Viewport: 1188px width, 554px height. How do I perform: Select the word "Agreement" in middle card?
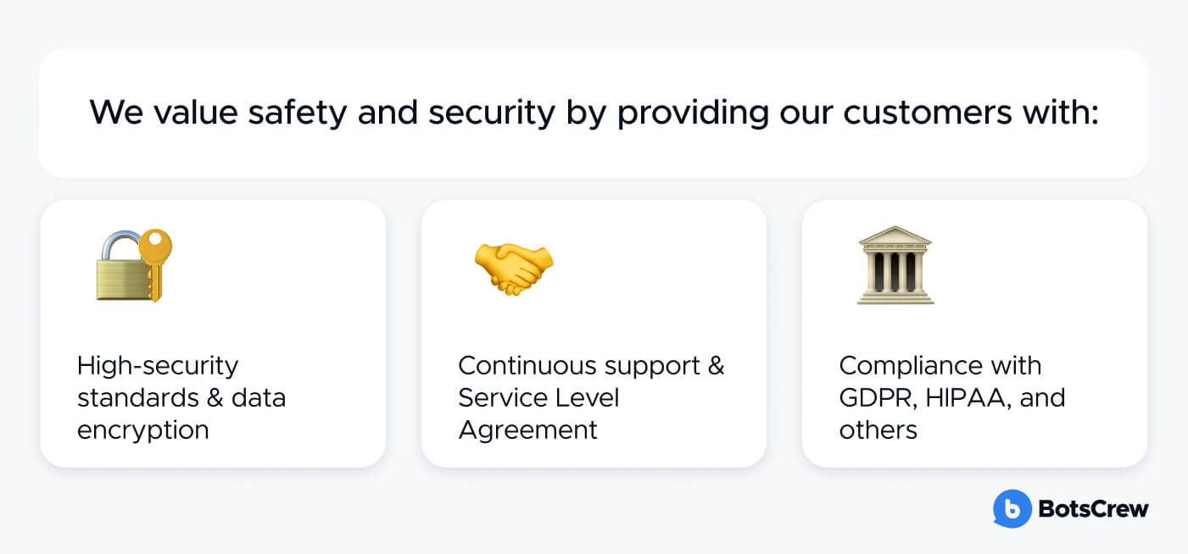(528, 429)
